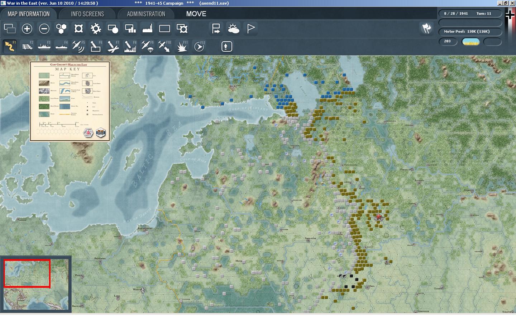Click the clear weather indicator swatch
This screenshot has height=323, width=516.
(x=471, y=42)
